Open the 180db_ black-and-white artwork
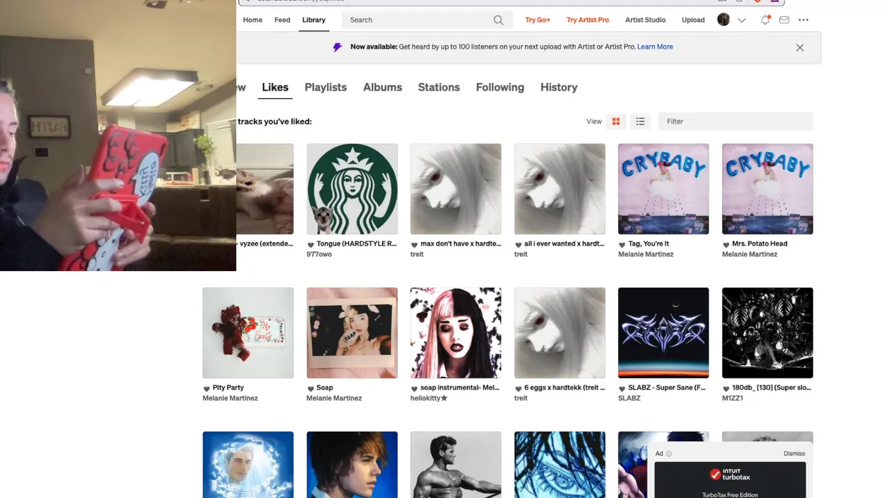Screen dimensions: 886x498 tap(768, 333)
